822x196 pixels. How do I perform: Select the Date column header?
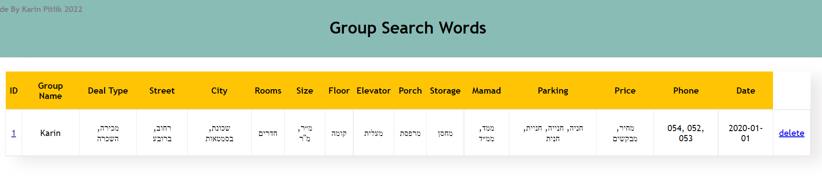(x=746, y=90)
